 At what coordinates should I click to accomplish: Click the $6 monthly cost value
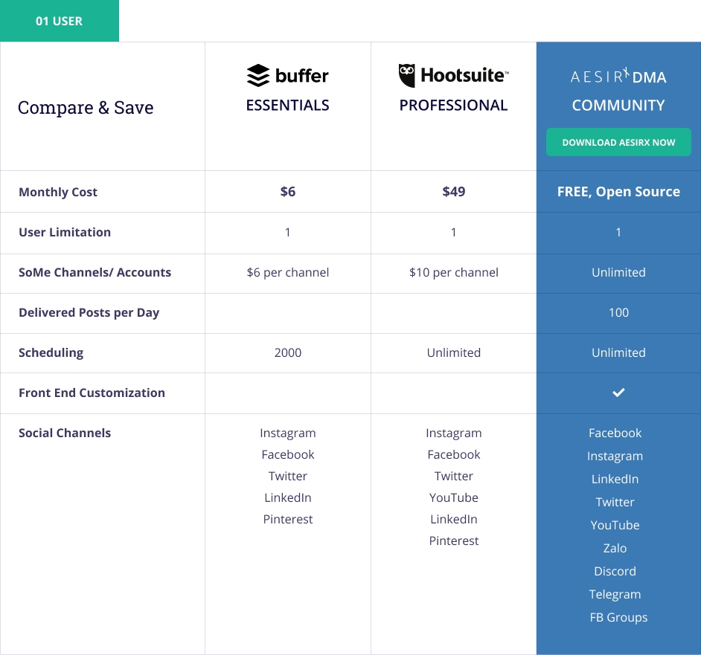point(287,192)
